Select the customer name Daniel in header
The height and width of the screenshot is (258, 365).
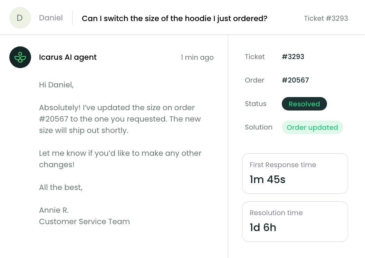coord(51,18)
